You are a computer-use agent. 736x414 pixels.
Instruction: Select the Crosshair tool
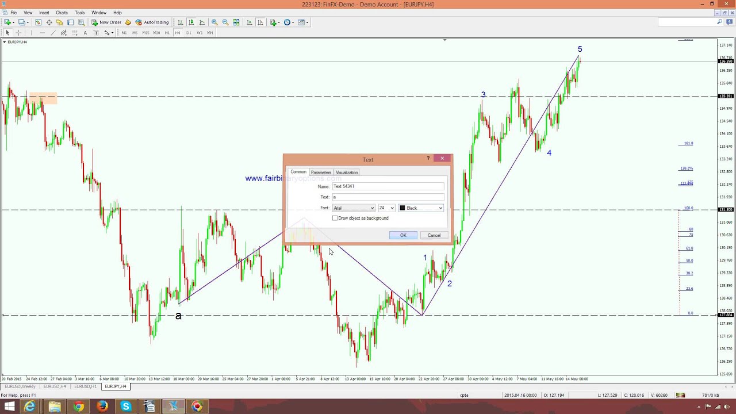[18, 33]
